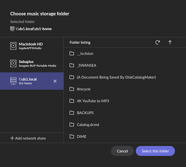Open '4K YouTube to MP3' folder name

(x=93, y=101)
